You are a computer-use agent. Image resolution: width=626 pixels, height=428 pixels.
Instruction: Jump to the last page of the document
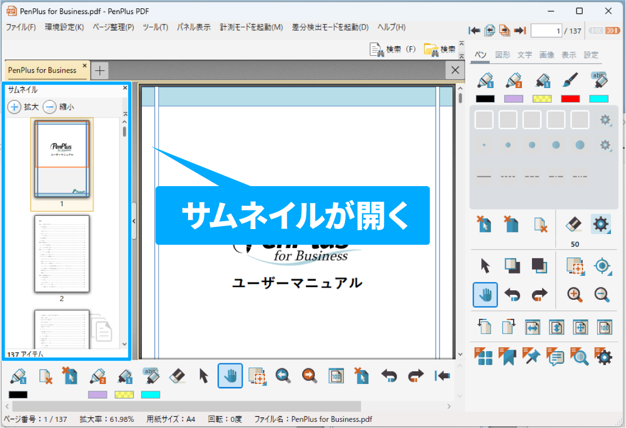pos(520,31)
